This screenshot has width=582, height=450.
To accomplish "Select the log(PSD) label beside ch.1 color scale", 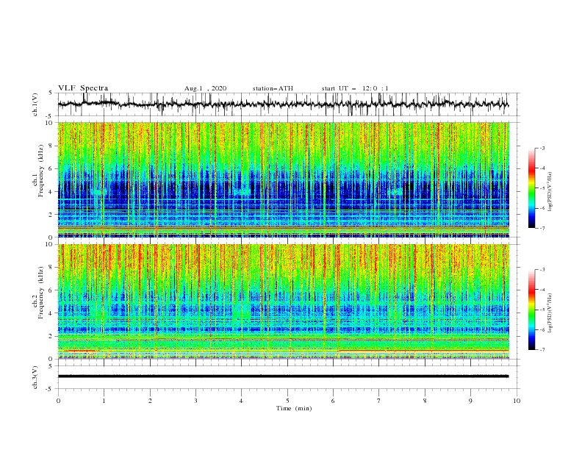I will tap(550, 191).
